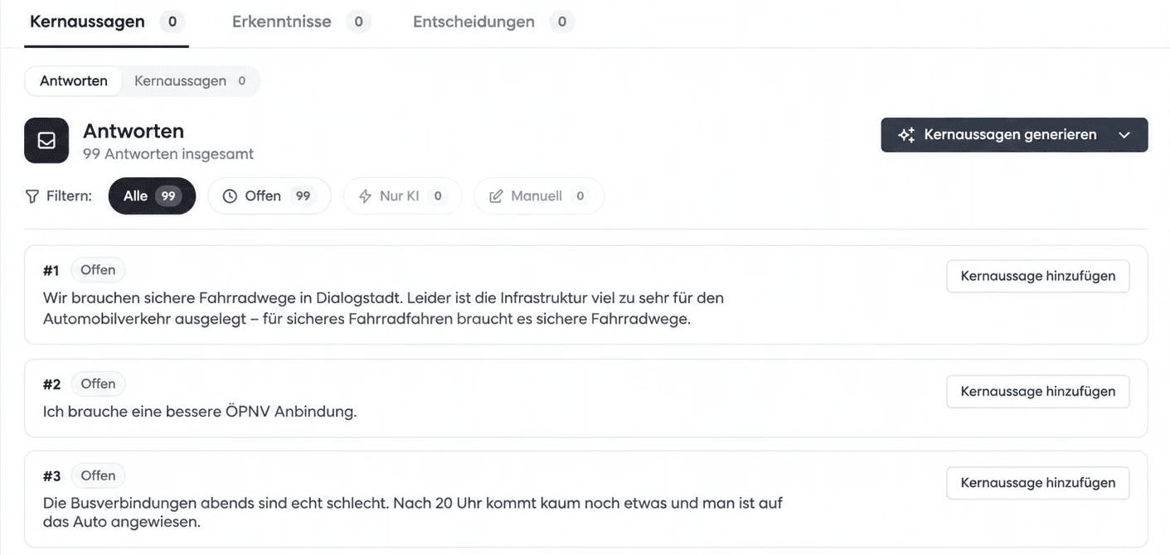The width and height of the screenshot is (1170, 555).
Task: Switch to the Entscheidungen tab
Action: click(x=493, y=22)
